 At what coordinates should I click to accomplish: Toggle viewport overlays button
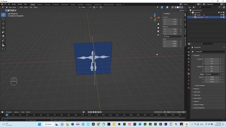pos(167,7)
